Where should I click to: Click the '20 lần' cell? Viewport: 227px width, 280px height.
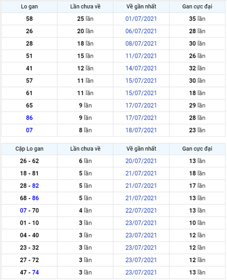coord(85,31)
